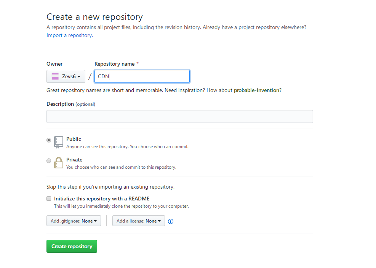
Task: Enable Initialize this repository with a README
Action: (x=49, y=199)
